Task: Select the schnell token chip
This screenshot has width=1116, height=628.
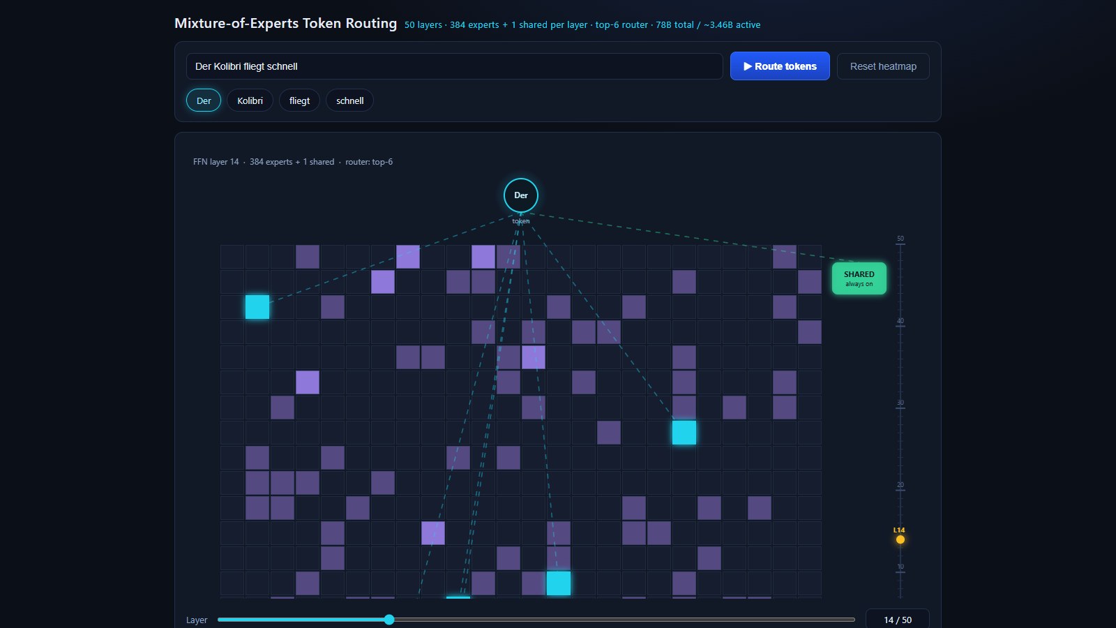Action: point(349,100)
